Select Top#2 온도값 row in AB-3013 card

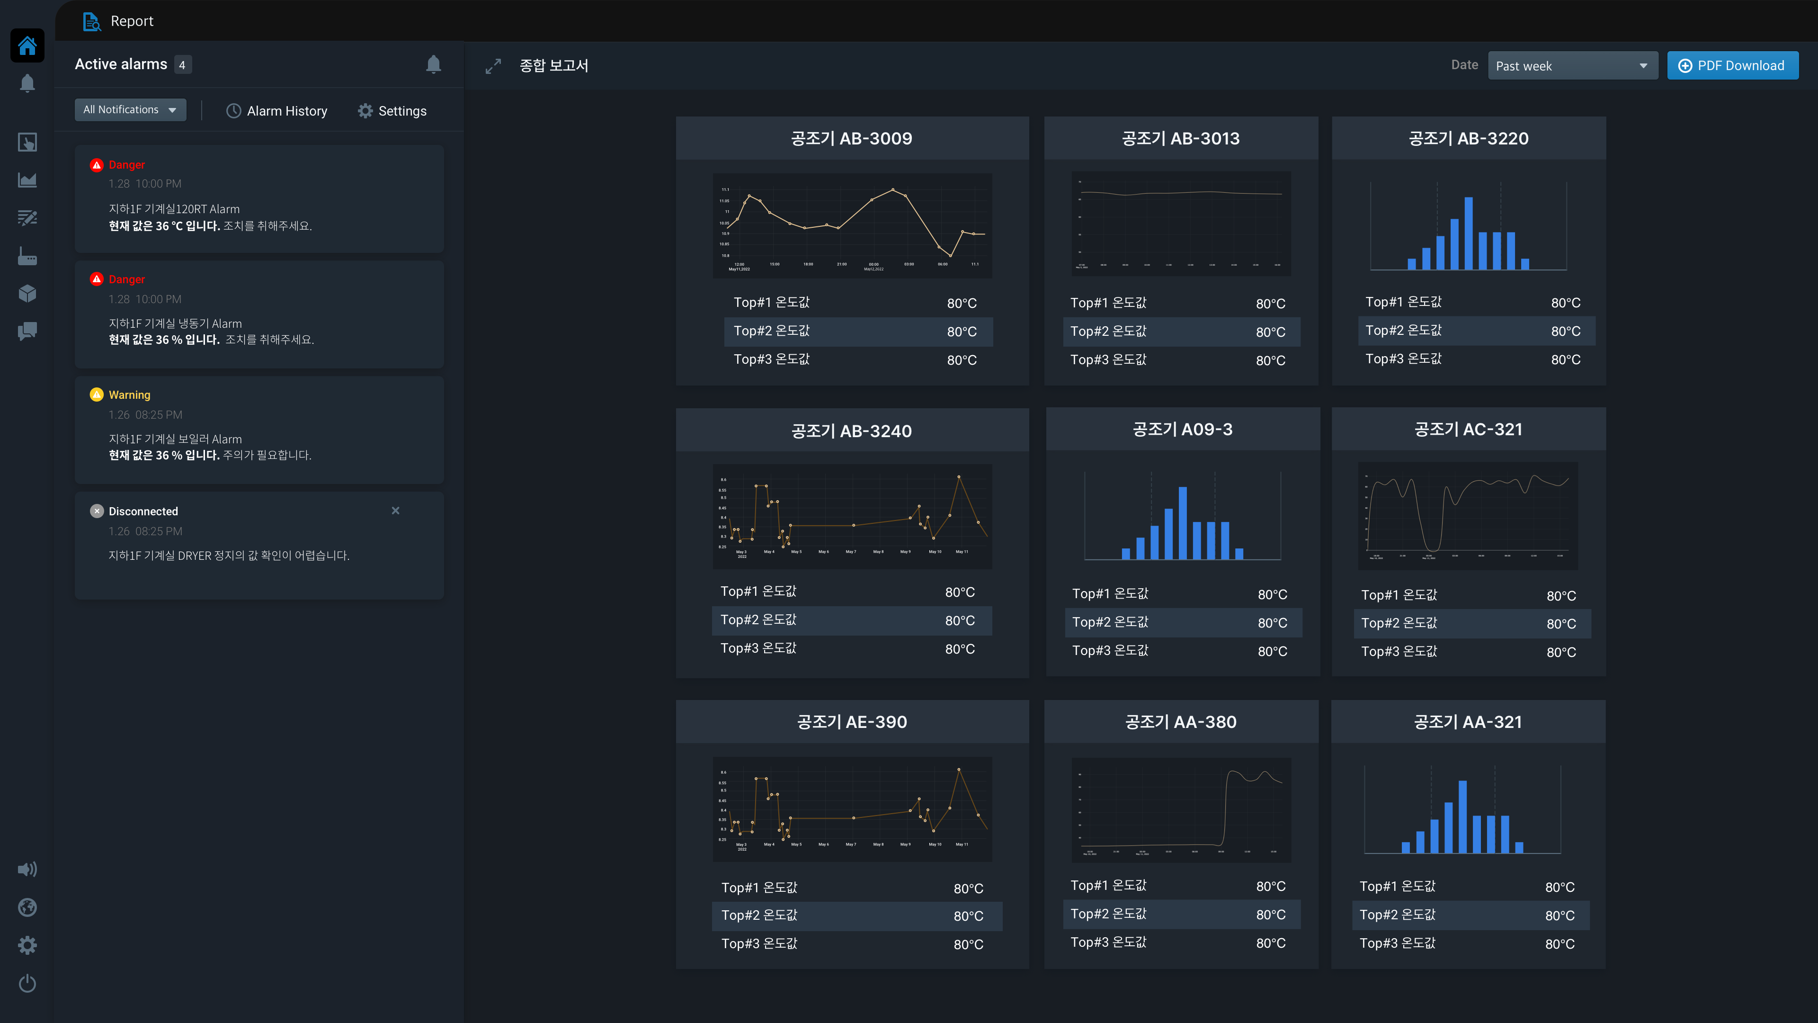point(1181,332)
